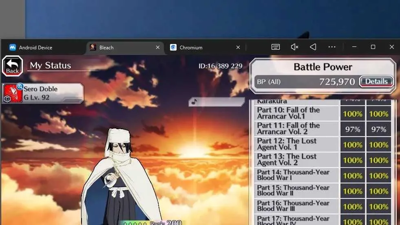Click first 100% value in Part 14 row
The image size is (400, 225).
click(x=353, y=176)
